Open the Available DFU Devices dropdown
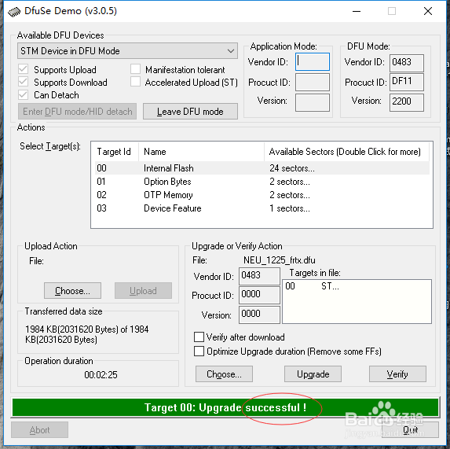450x449 pixels. point(127,51)
